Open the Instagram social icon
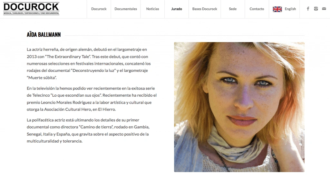The width and height of the screenshot is (330, 175). coord(316,9)
